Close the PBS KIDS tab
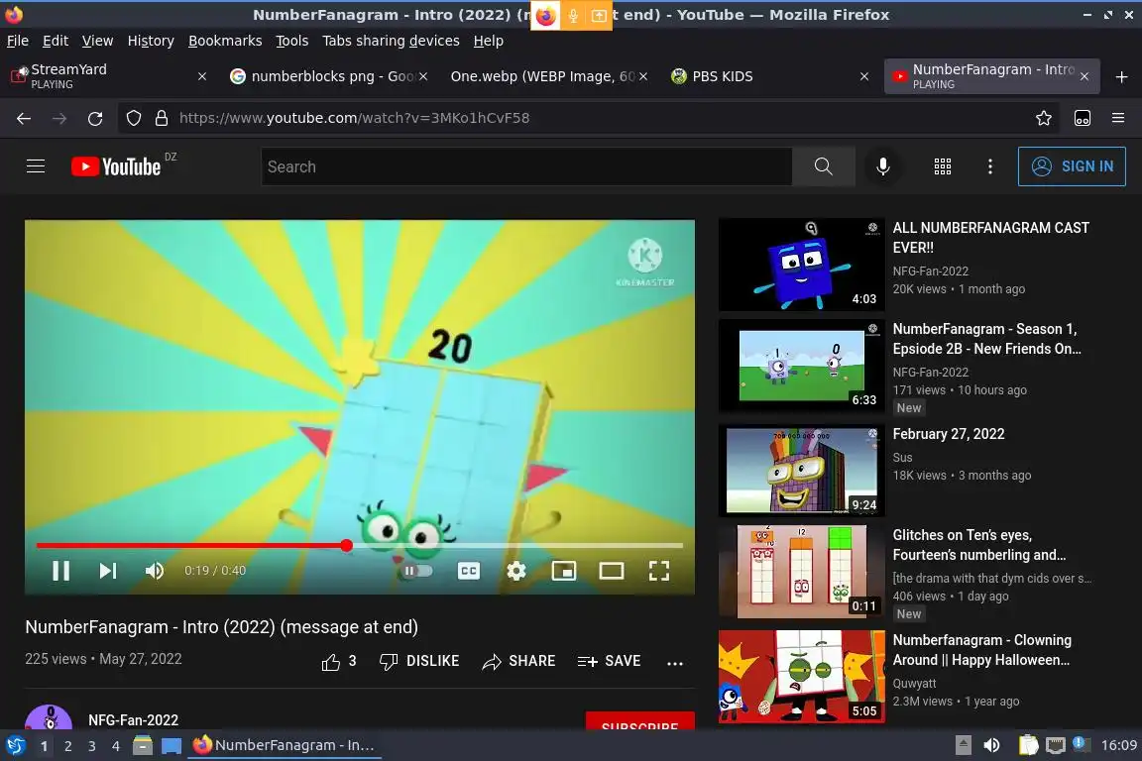This screenshot has width=1142, height=761. pos(864,76)
